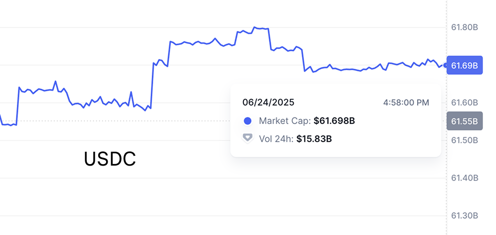Click the Vol 24h shield icon

[x=248, y=138]
